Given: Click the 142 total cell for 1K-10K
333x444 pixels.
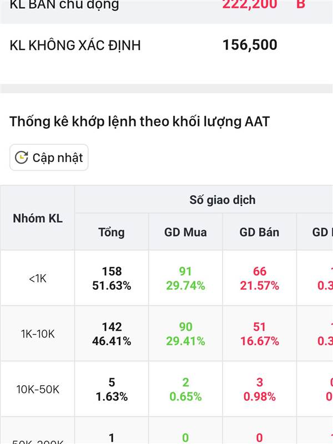Looking at the screenshot, I should coord(112,334).
